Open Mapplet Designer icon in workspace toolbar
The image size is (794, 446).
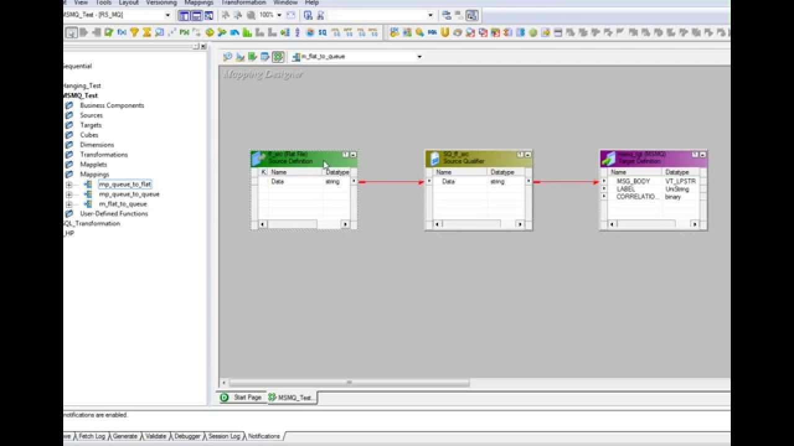pyautogui.click(x=265, y=56)
